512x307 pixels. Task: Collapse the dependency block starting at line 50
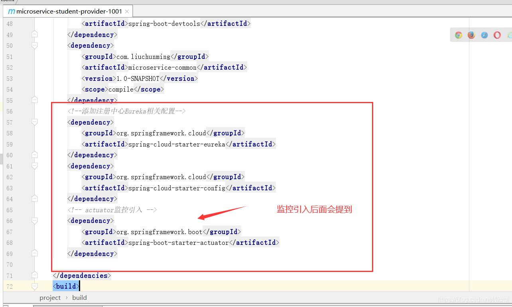point(35,45)
